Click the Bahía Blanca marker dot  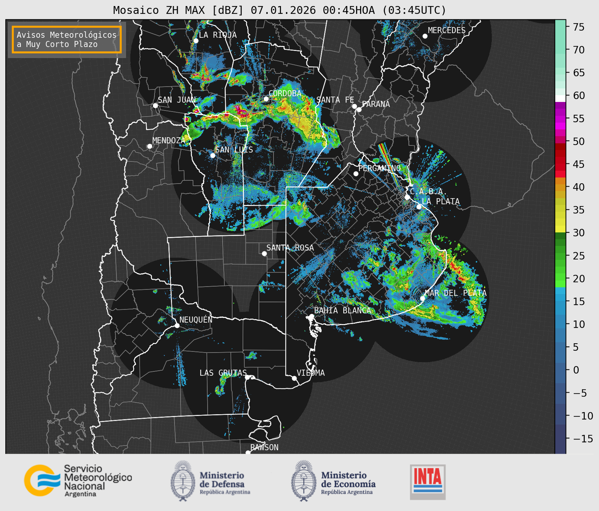(x=311, y=316)
